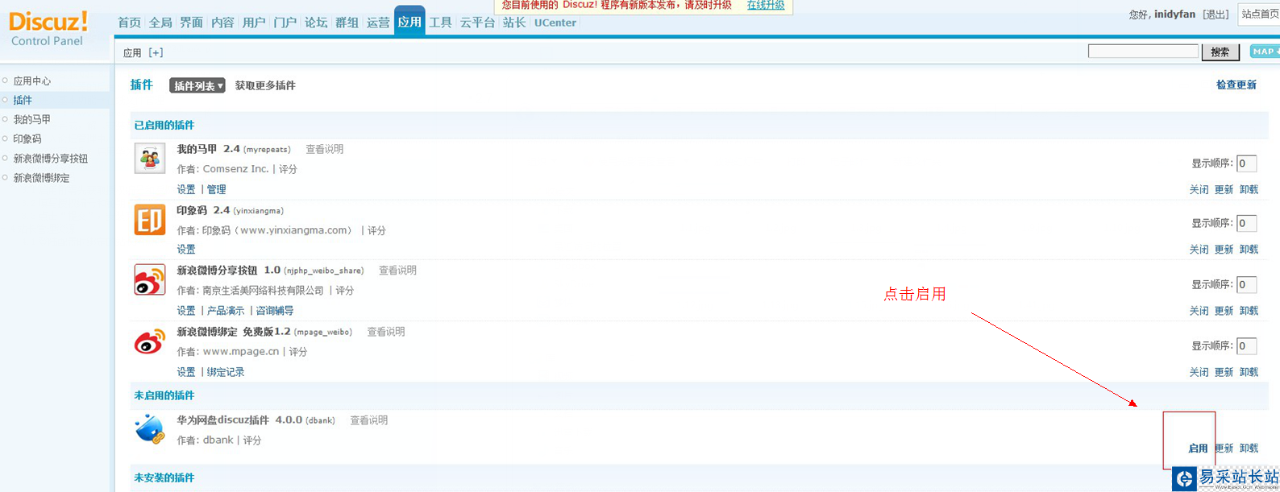Viewport: 1280px width, 492px height.
Task: Click the 在线升级 link
Action: click(x=766, y=5)
